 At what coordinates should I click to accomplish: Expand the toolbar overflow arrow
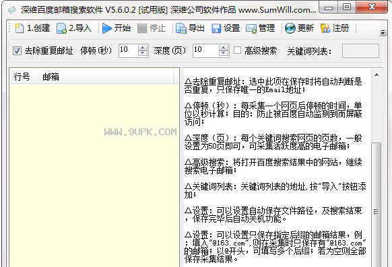(383, 32)
